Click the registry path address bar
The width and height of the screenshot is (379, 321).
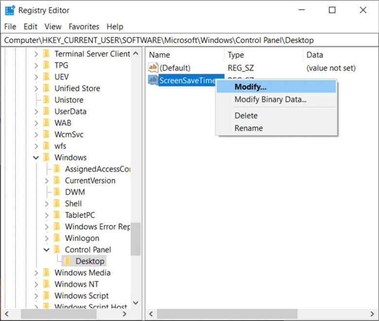(x=189, y=40)
